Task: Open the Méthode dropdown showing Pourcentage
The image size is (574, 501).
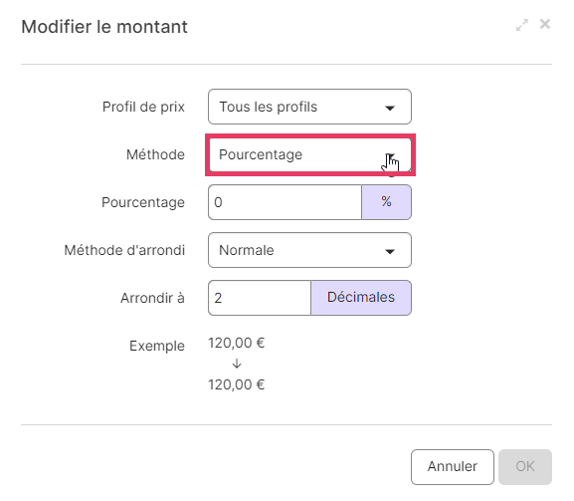Action: pyautogui.click(x=309, y=154)
